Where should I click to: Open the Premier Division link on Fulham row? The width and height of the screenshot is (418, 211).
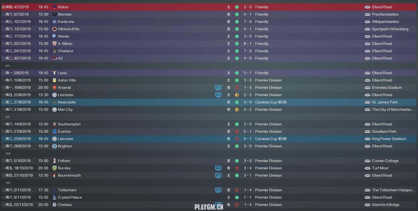pyautogui.click(x=269, y=161)
